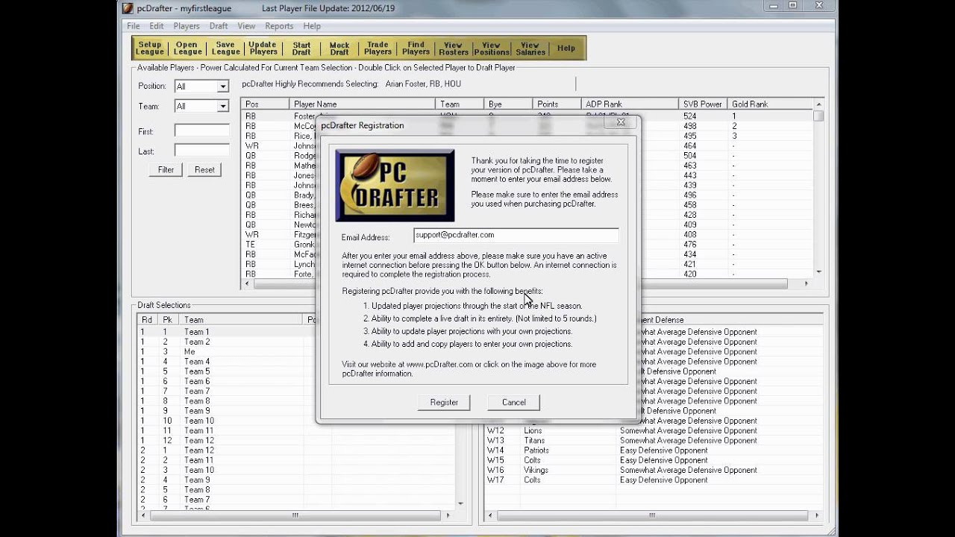Click the View Positions toolbar button
The width and height of the screenshot is (955, 537).
click(x=492, y=48)
